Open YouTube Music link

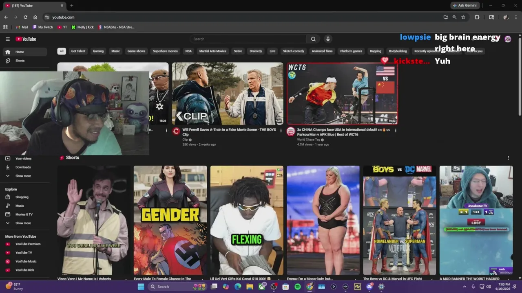coord(25,261)
